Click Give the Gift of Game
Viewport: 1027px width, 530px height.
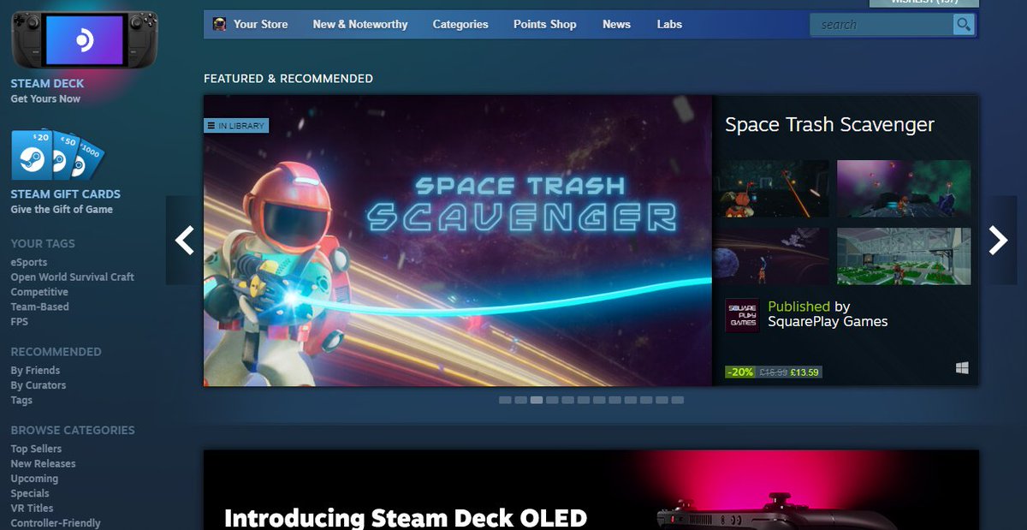click(x=62, y=209)
